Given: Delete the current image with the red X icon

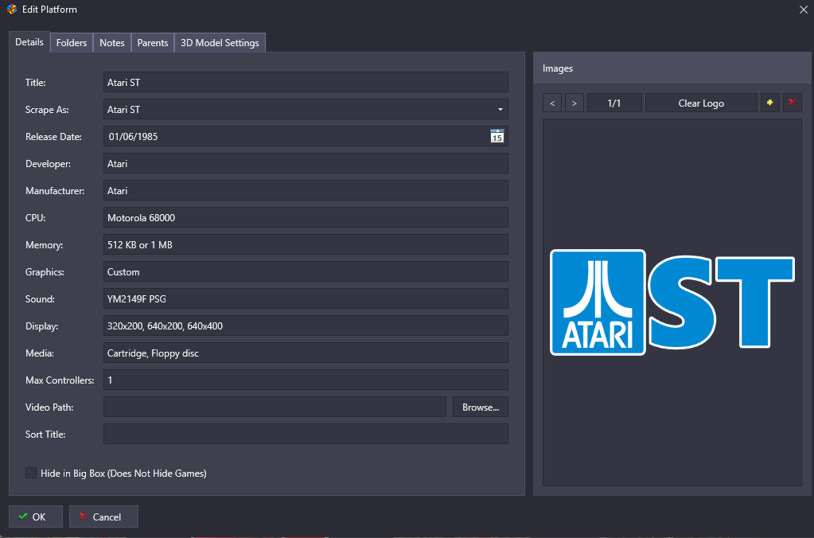Looking at the screenshot, I should [793, 103].
